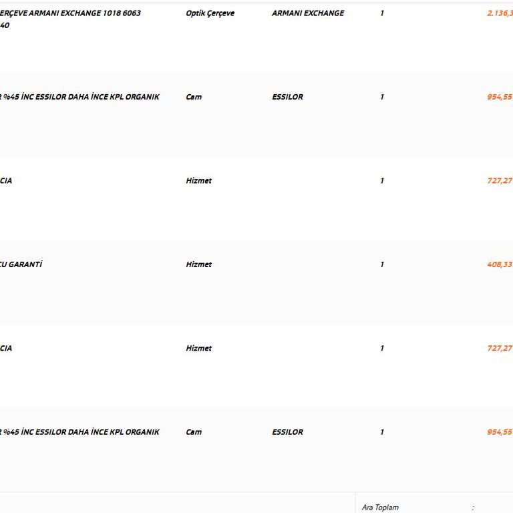Image resolution: width=513 pixels, height=513 pixels.
Task: Select the GARANTİ service item name
Action: 21,265
